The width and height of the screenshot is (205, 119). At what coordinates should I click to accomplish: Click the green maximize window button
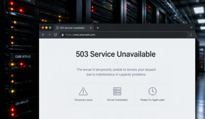50,28
